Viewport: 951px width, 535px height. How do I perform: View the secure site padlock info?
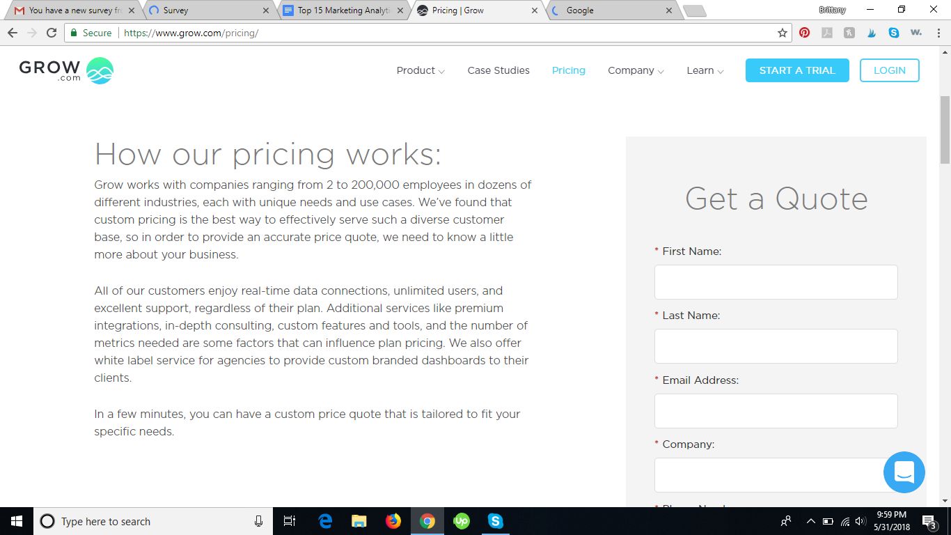[74, 33]
